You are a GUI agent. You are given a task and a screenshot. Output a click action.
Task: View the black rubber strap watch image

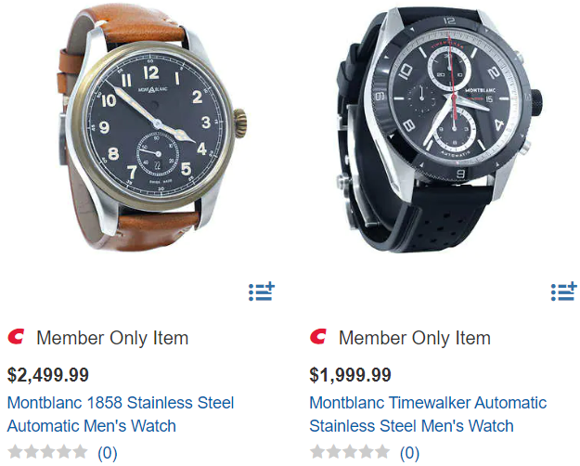(x=440, y=130)
